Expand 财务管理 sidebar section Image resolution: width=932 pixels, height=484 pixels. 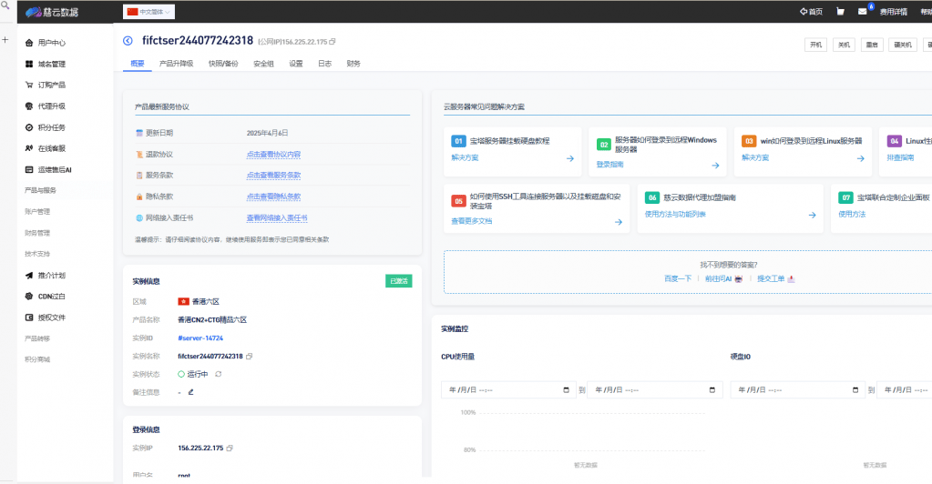[37, 233]
